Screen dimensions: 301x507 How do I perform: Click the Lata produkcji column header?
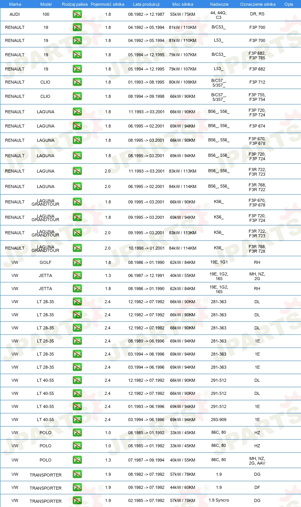[x=146, y=4]
